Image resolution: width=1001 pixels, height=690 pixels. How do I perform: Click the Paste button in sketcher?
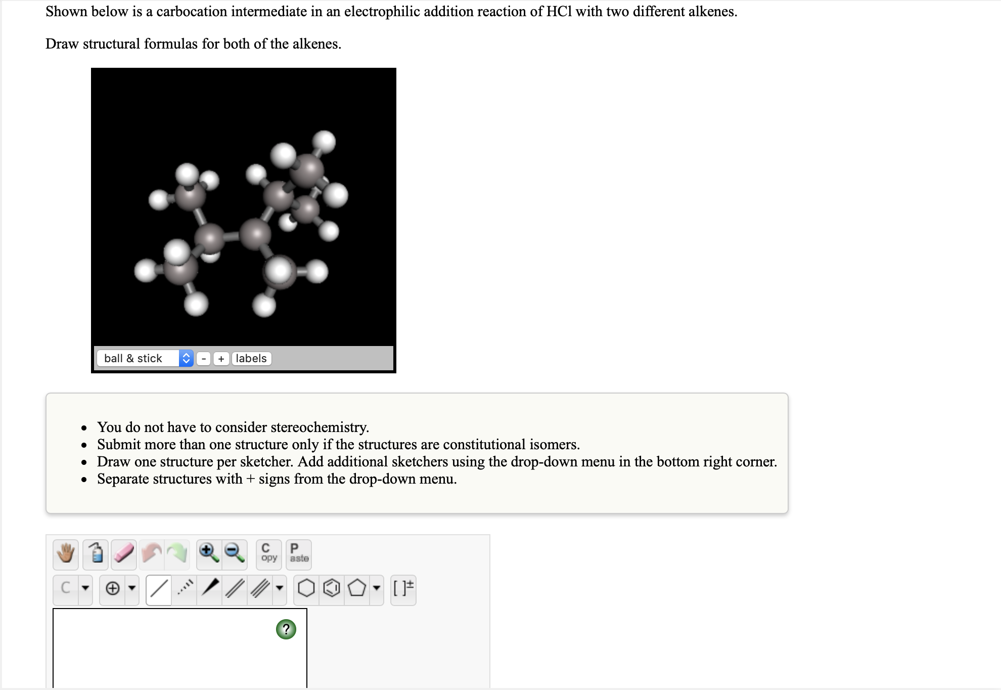tap(299, 554)
